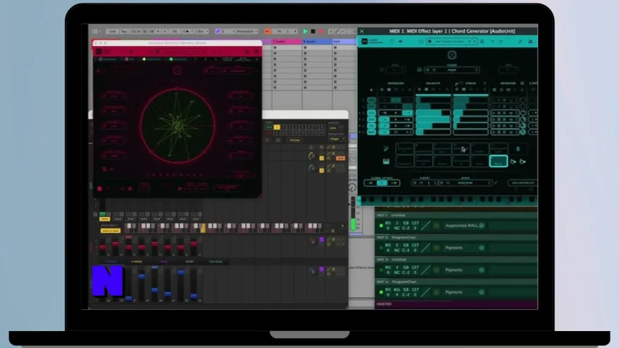This screenshot has width=619, height=348.
Task: Open preset list menu icon in Chord Generator
Action: click(x=482, y=42)
